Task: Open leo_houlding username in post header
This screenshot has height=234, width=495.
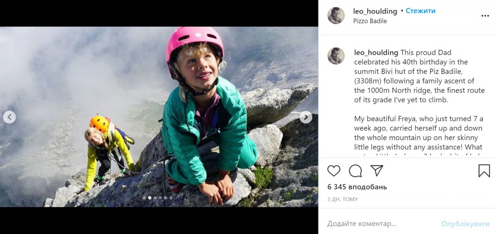Action: [375, 11]
